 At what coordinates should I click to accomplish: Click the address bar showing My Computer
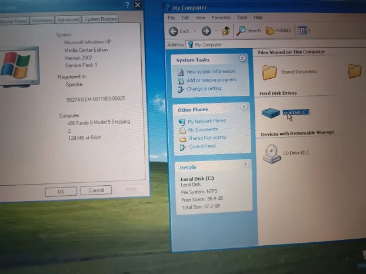point(275,44)
